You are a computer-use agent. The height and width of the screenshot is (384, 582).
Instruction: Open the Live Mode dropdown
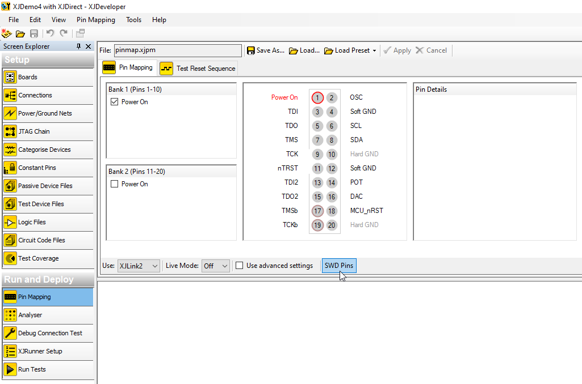215,265
